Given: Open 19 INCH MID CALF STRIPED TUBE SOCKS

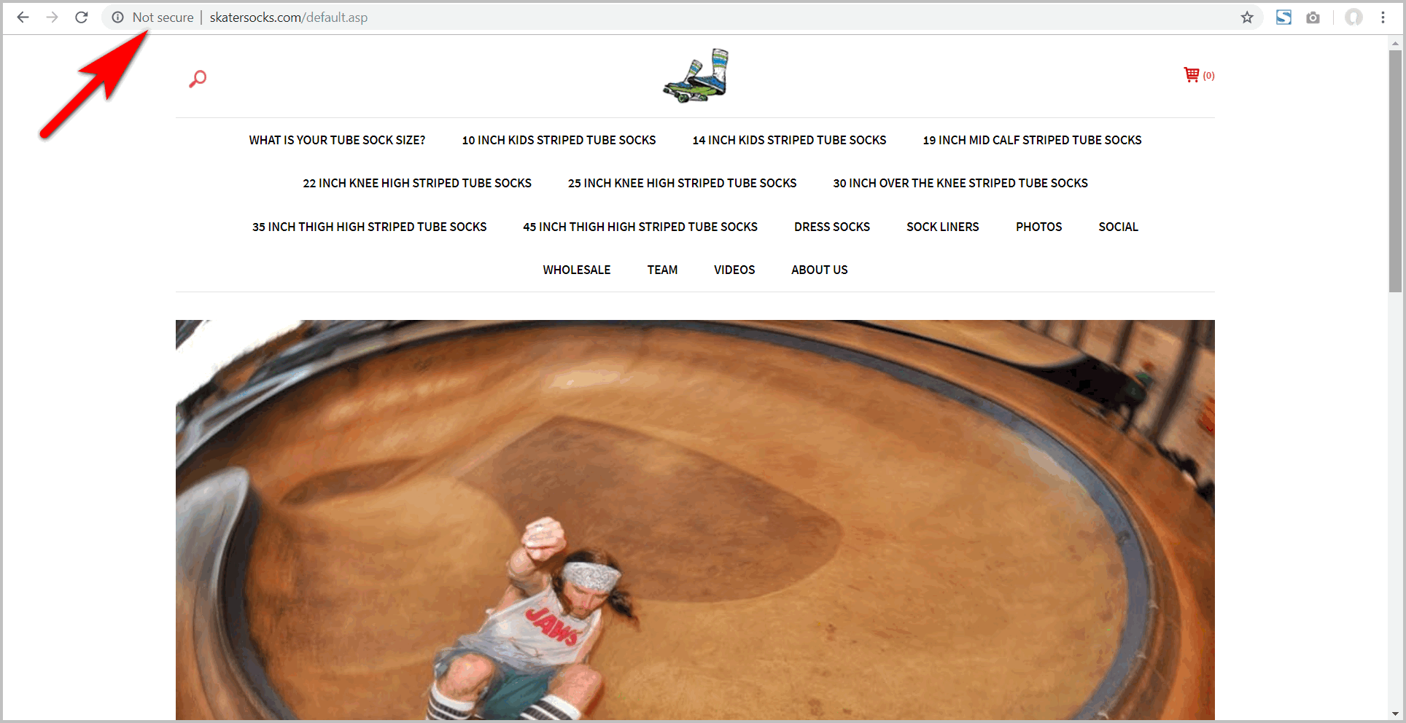Looking at the screenshot, I should (x=1032, y=140).
